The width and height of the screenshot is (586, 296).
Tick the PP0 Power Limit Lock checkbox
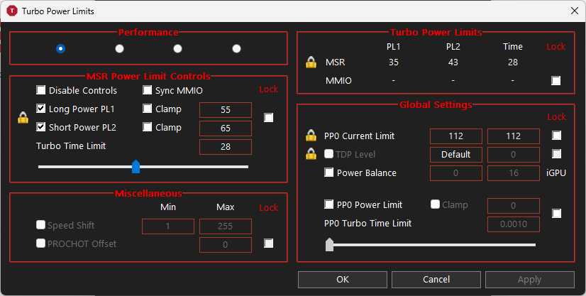pos(556,214)
